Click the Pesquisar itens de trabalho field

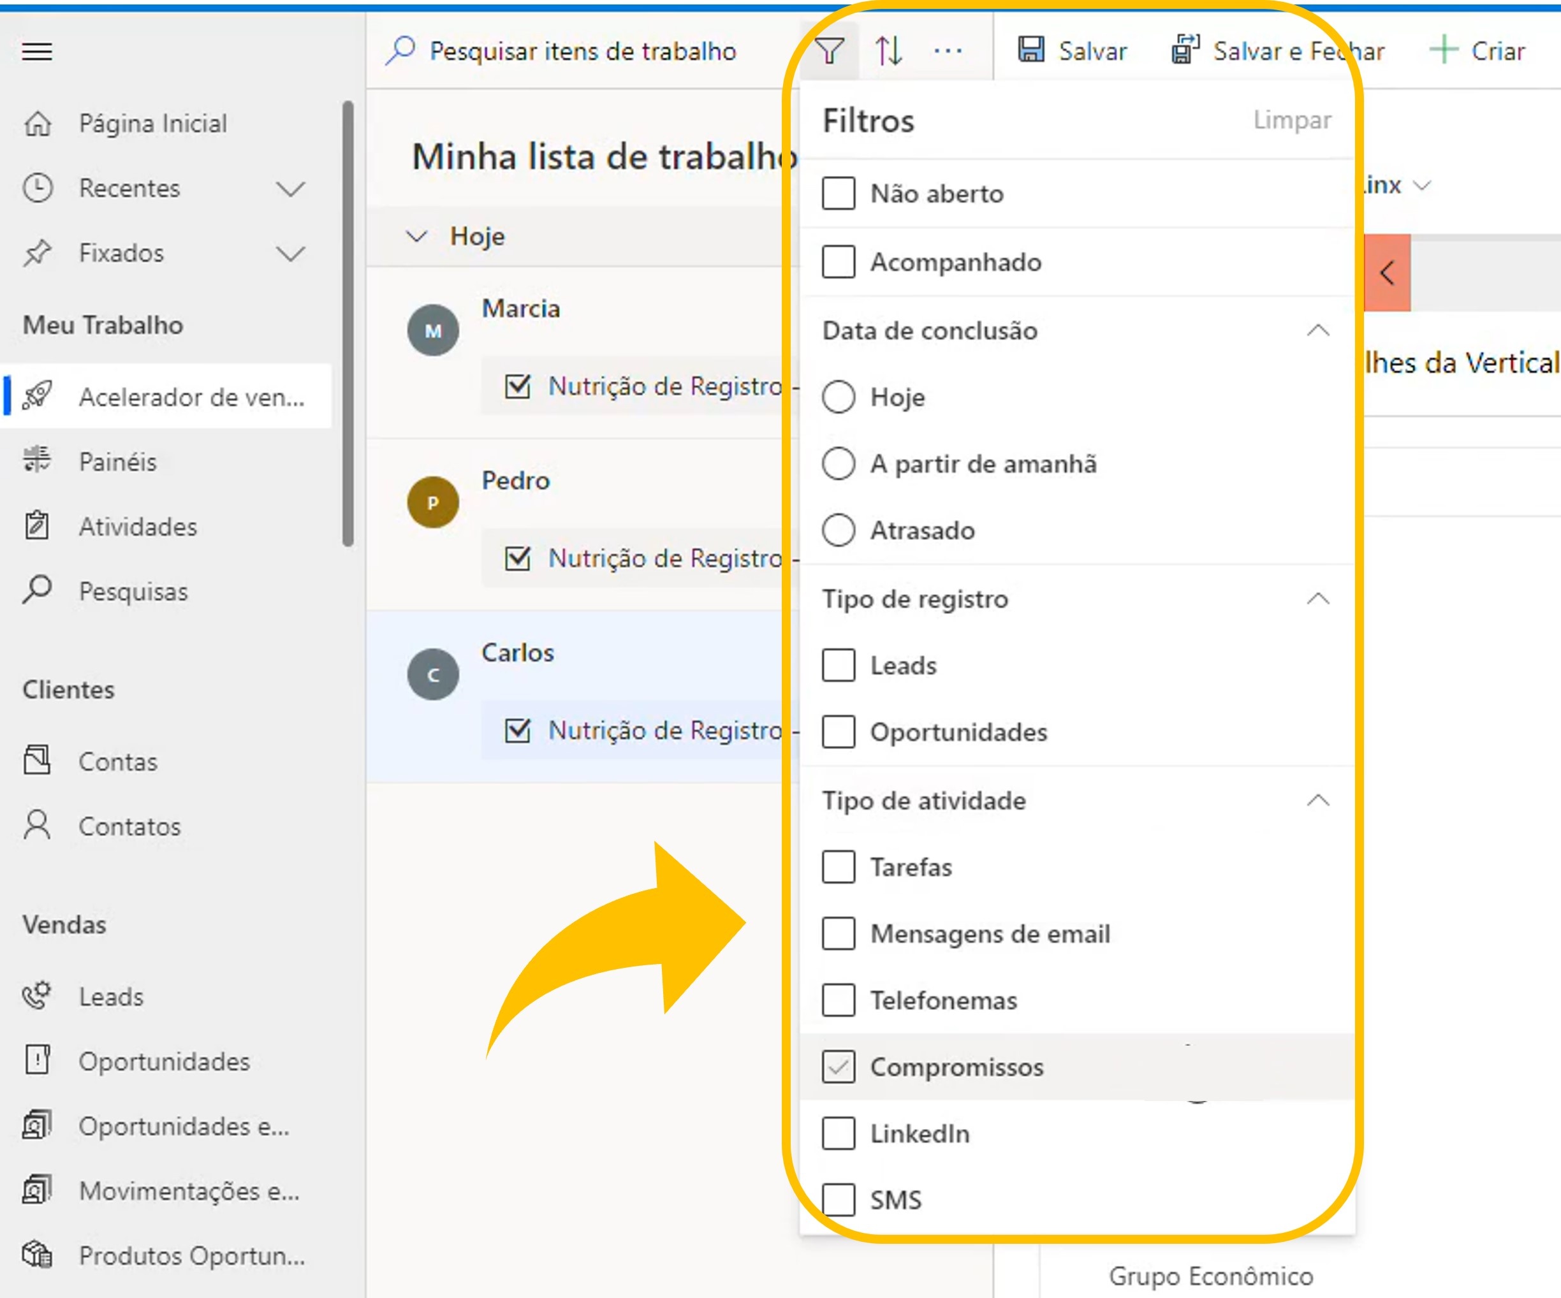[582, 51]
